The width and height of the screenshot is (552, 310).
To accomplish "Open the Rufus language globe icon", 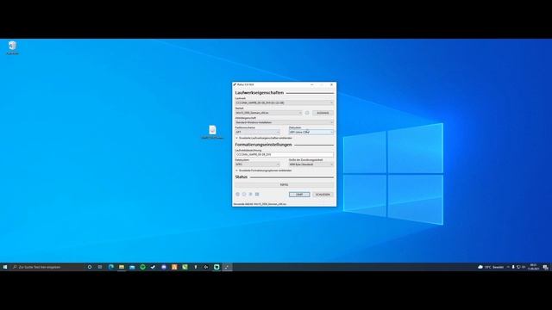I will click(238, 194).
